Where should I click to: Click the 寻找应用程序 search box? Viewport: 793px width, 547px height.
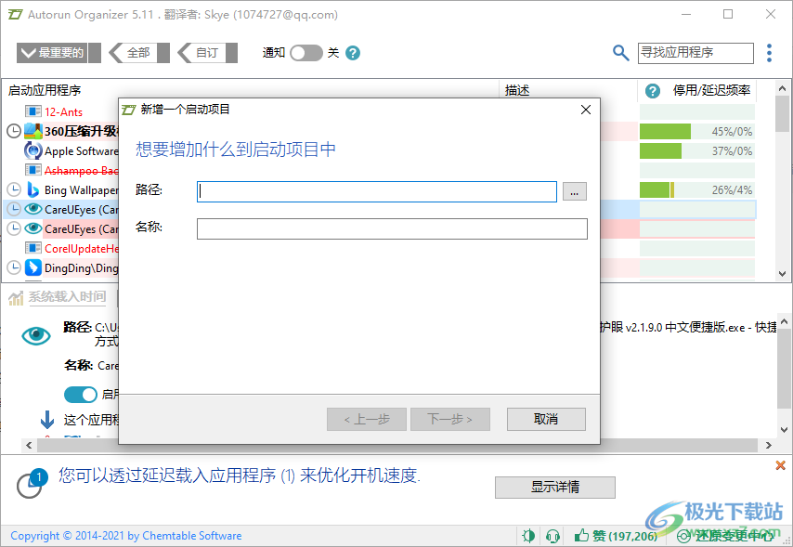click(x=695, y=53)
